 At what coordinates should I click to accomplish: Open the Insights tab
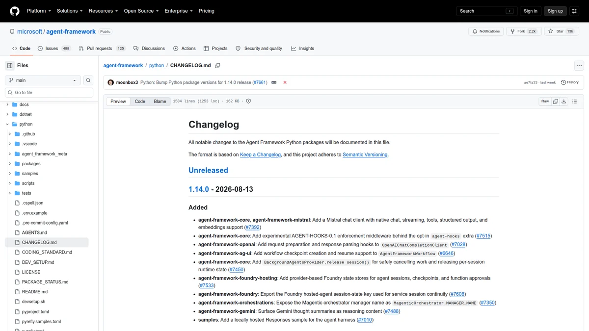(x=302, y=49)
